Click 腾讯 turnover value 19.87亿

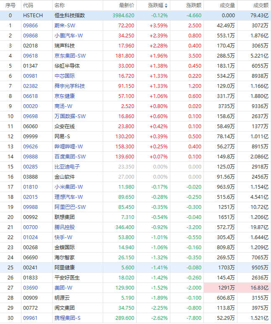259,227
